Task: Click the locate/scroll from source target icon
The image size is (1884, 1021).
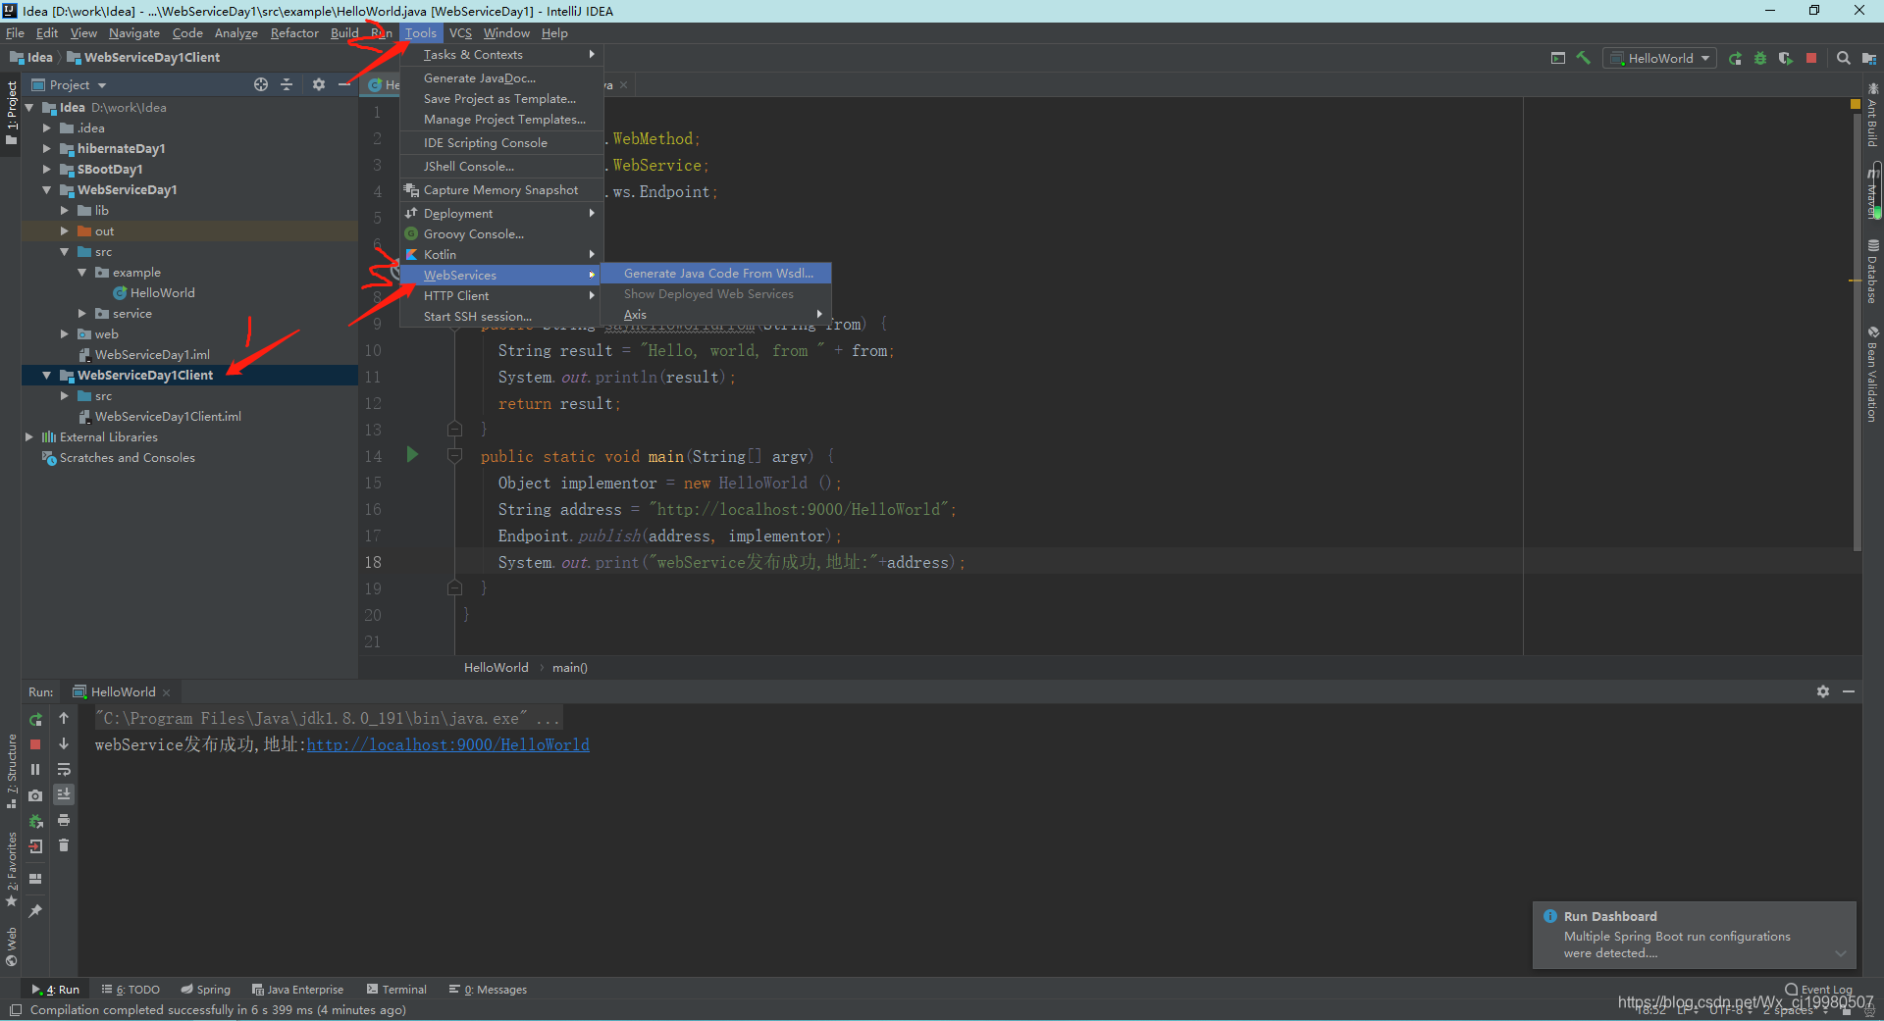Action: 261,85
